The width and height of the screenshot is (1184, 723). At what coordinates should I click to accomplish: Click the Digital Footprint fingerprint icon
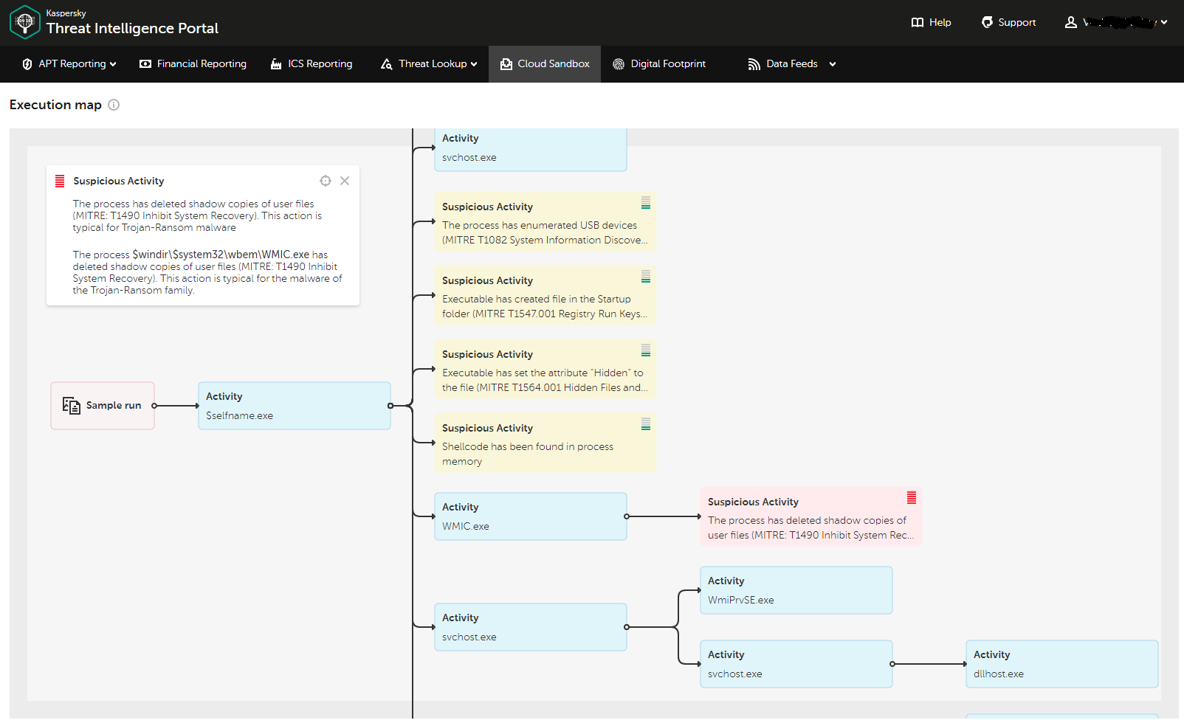(x=619, y=64)
